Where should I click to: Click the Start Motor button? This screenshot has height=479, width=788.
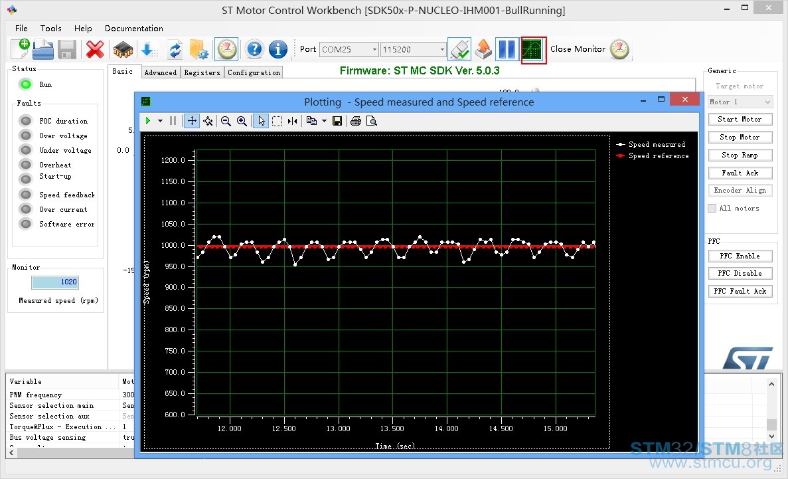[x=740, y=119]
